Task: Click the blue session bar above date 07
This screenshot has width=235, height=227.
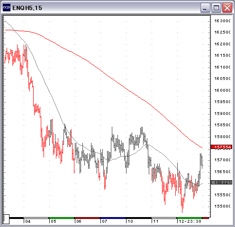Action: (x=113, y=218)
